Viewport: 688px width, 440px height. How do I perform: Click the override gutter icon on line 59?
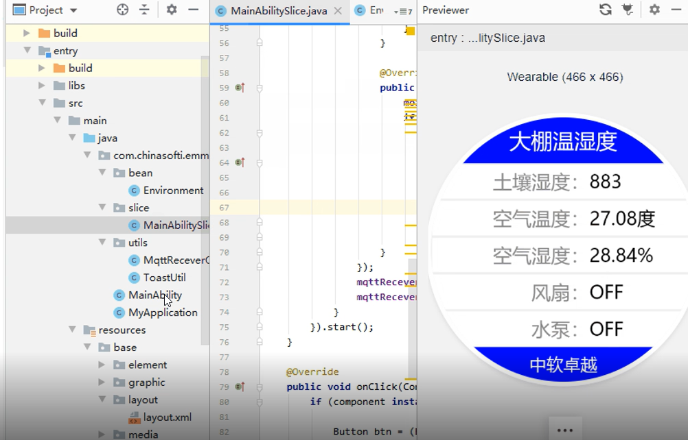click(240, 88)
